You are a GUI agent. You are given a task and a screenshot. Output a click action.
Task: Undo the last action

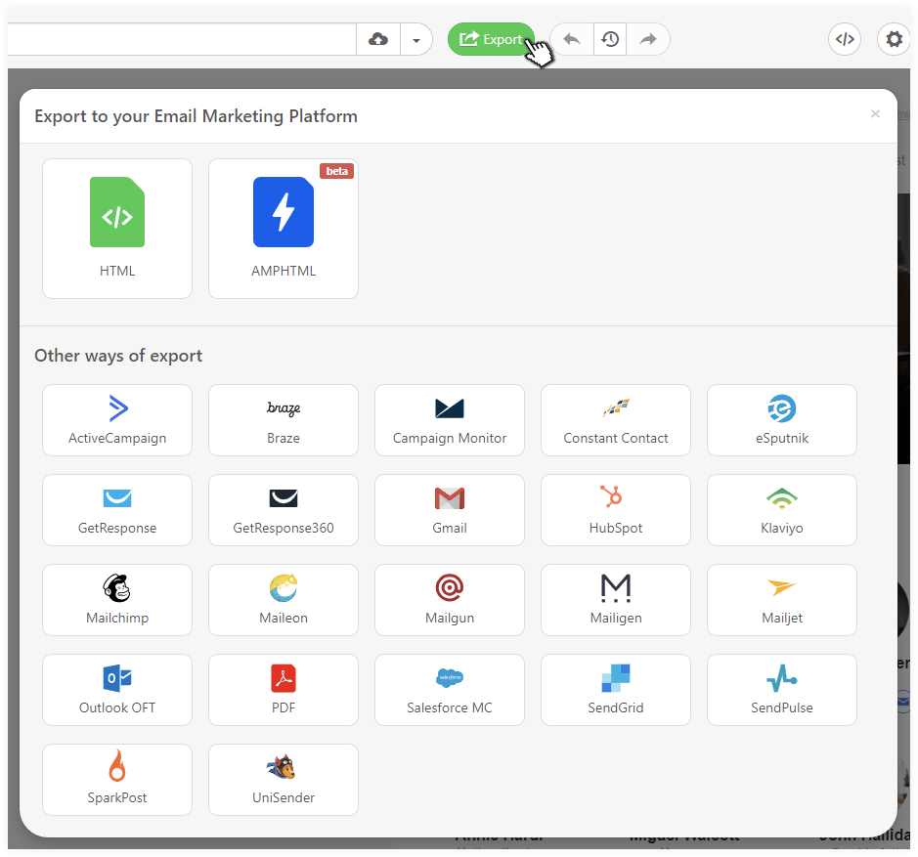click(572, 39)
